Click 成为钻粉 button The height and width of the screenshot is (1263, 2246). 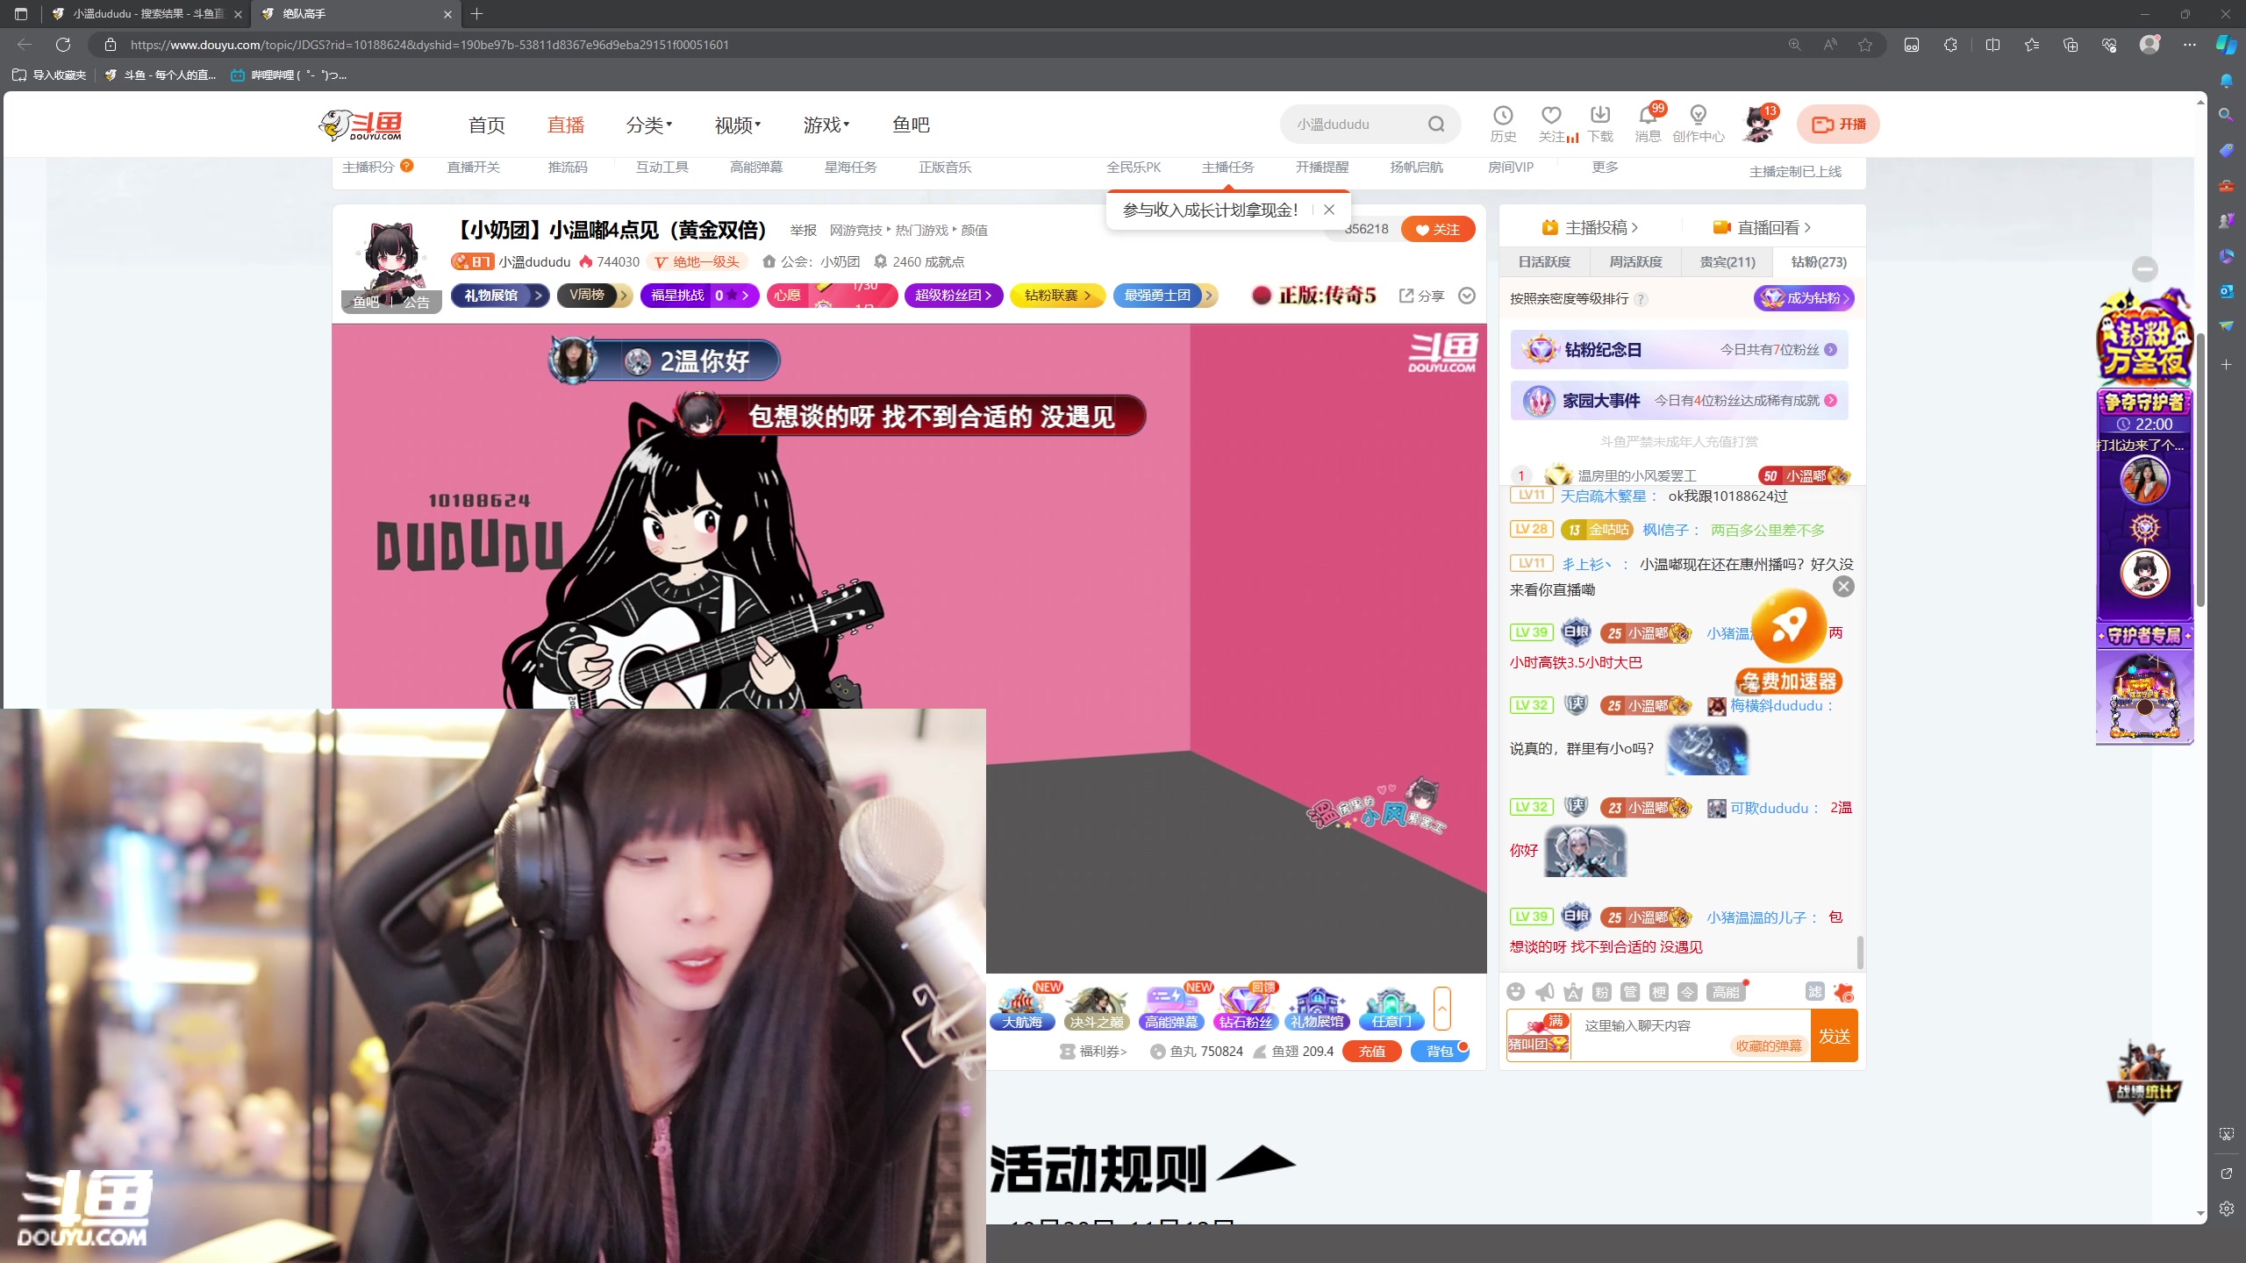[1804, 298]
